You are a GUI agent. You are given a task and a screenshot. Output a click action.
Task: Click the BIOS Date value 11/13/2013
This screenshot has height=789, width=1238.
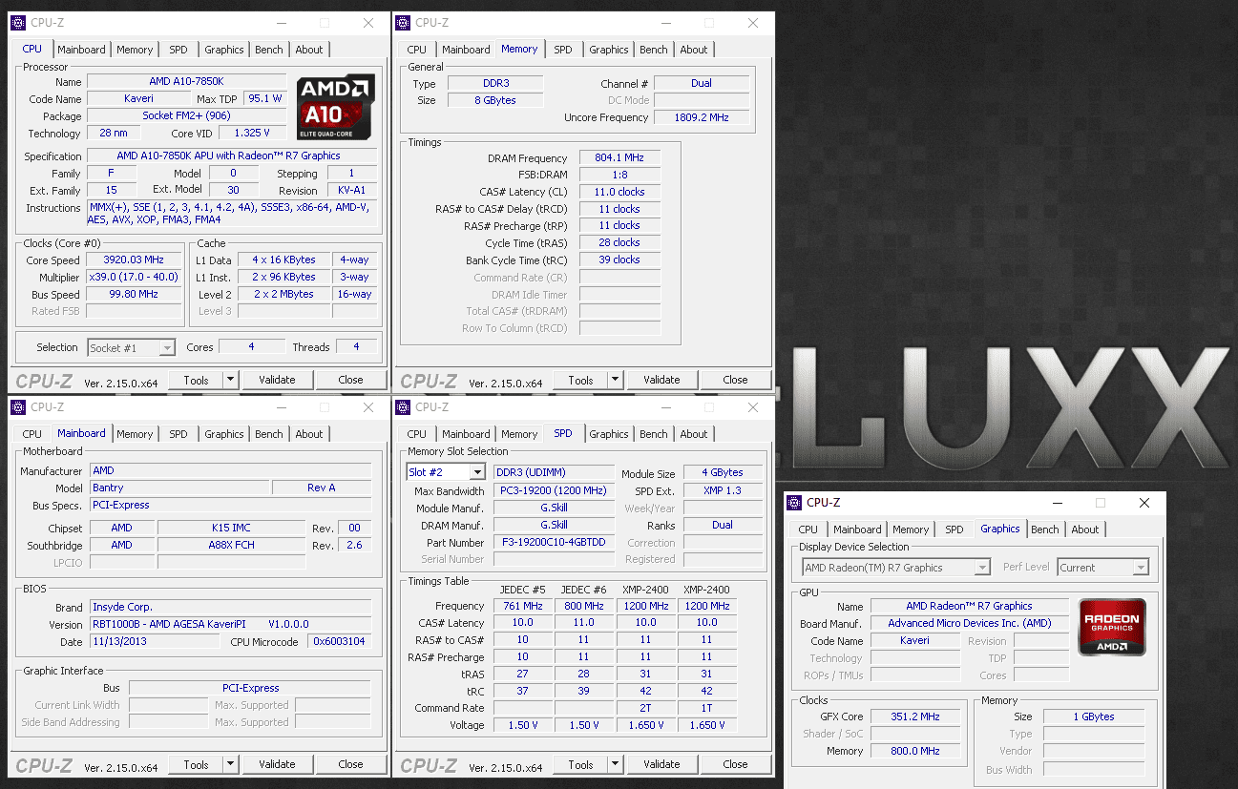click(x=154, y=642)
